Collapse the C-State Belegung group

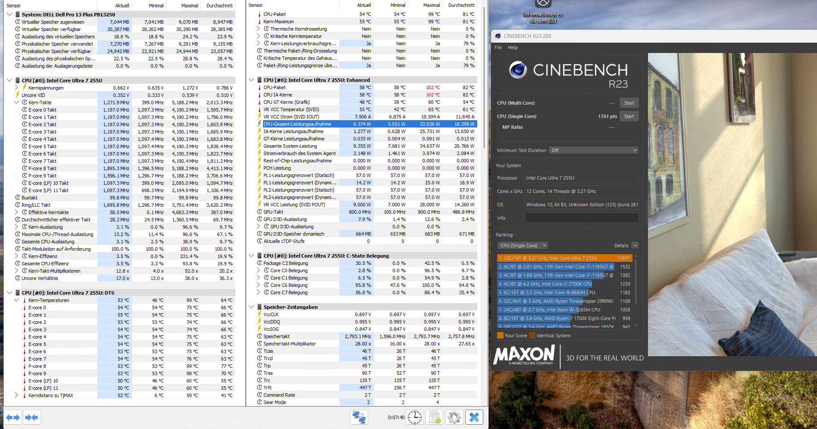tap(251, 256)
